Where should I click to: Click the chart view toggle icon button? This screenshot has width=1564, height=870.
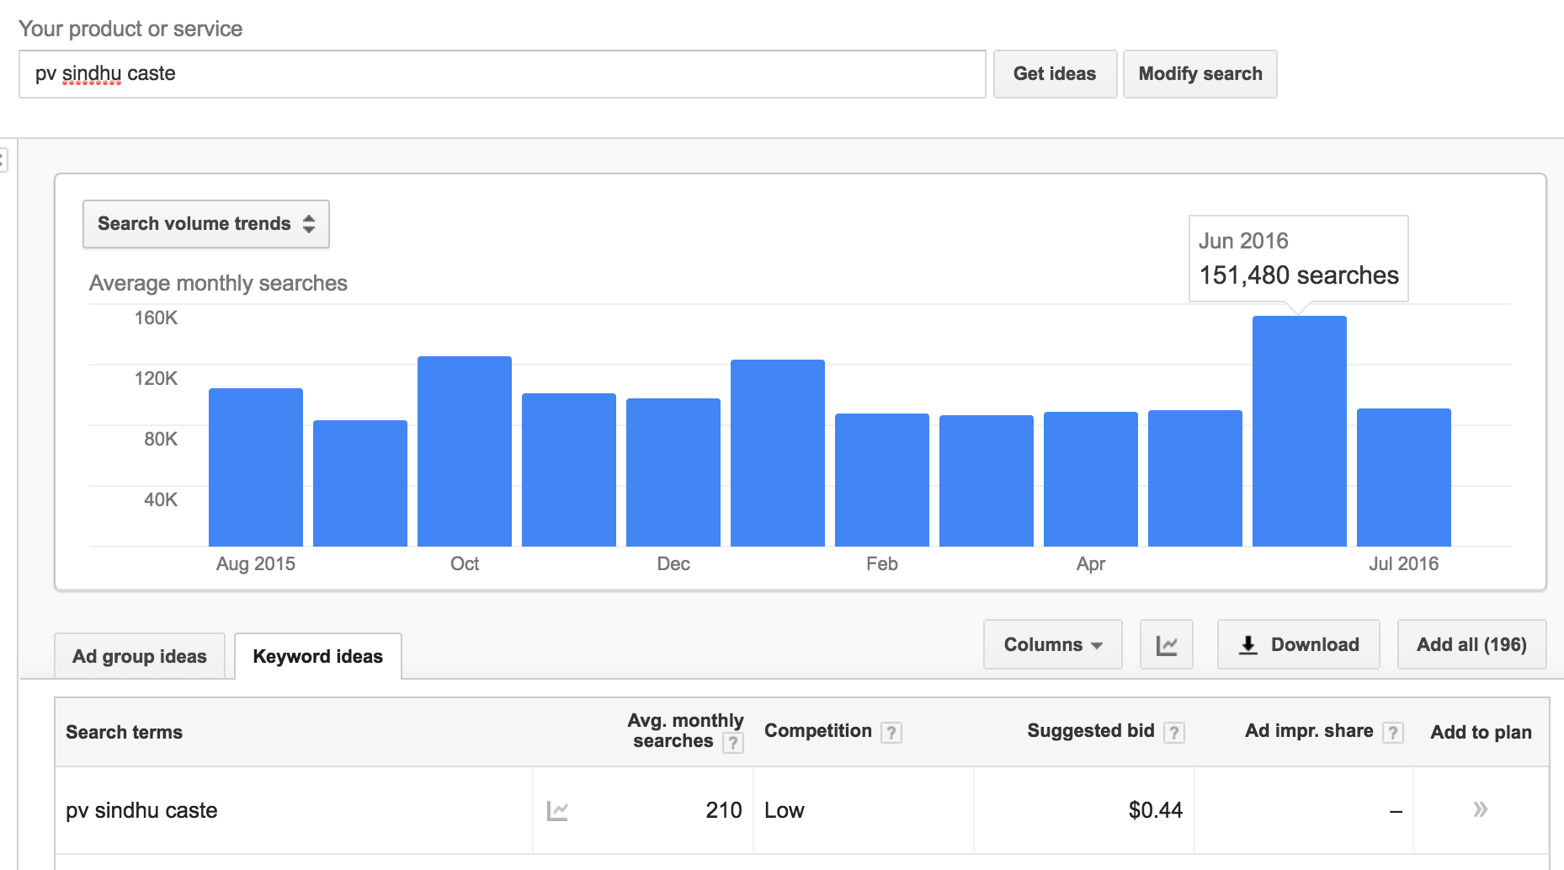pyautogui.click(x=1166, y=645)
